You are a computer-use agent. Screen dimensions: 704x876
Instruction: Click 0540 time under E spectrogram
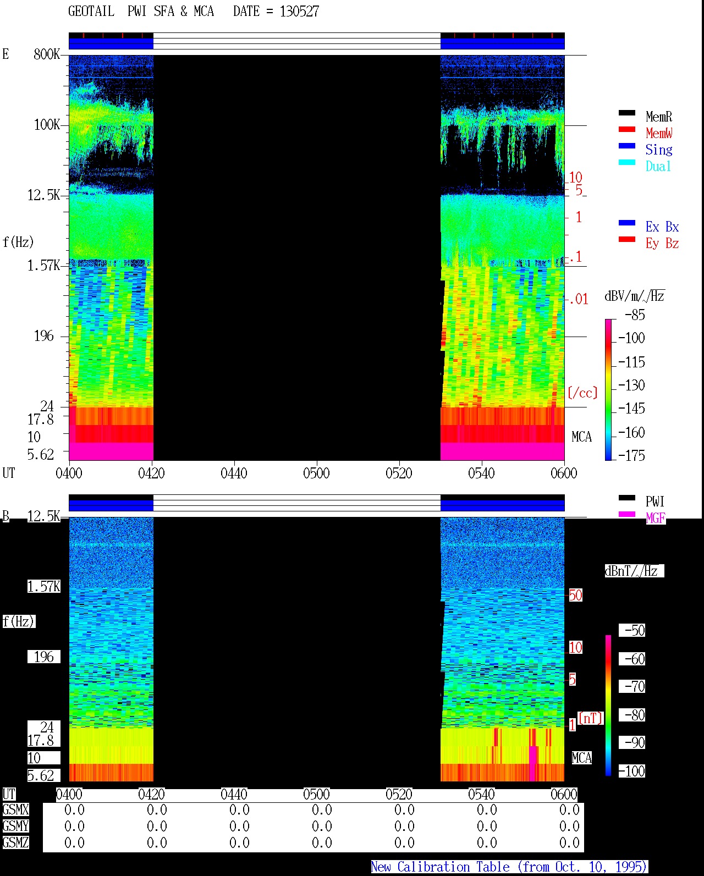(x=481, y=473)
